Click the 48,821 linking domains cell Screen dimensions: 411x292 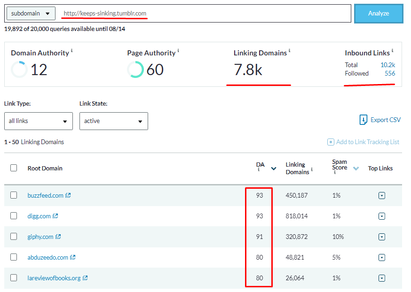295,257
